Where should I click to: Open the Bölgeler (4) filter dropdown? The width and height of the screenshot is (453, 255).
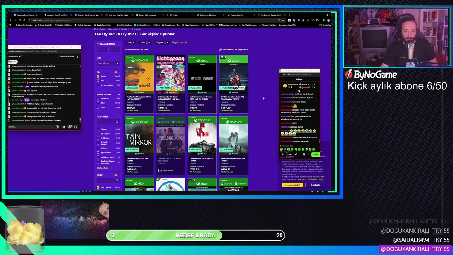[x=161, y=42]
